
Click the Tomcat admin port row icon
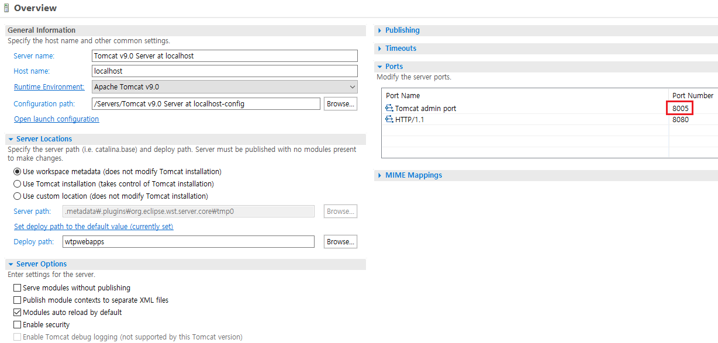pos(389,108)
